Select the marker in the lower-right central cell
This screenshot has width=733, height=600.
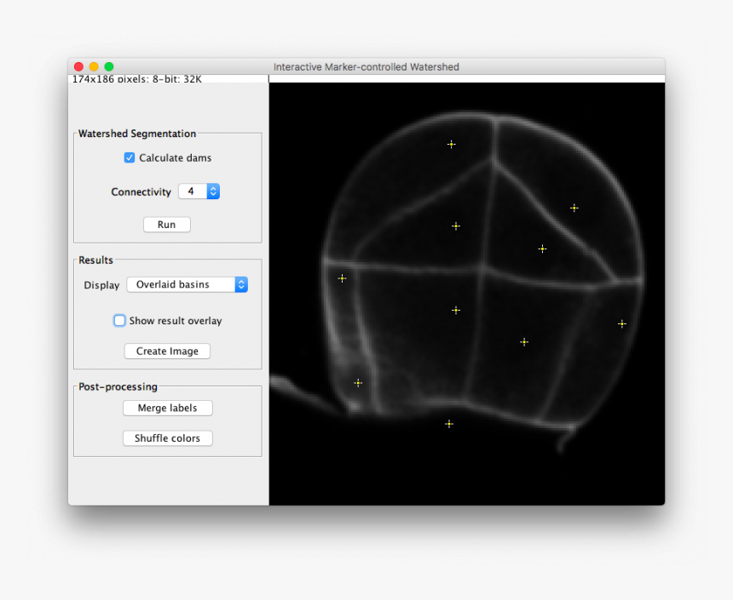pyautogui.click(x=524, y=342)
